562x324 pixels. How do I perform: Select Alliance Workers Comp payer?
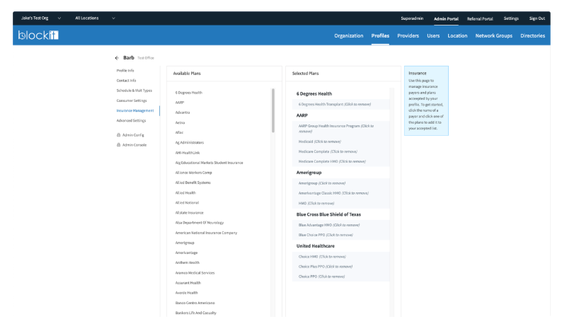coord(193,173)
